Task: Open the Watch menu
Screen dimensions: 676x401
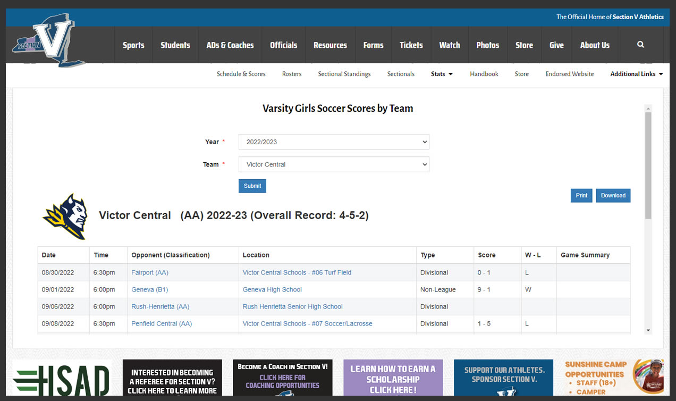Action: [450, 45]
